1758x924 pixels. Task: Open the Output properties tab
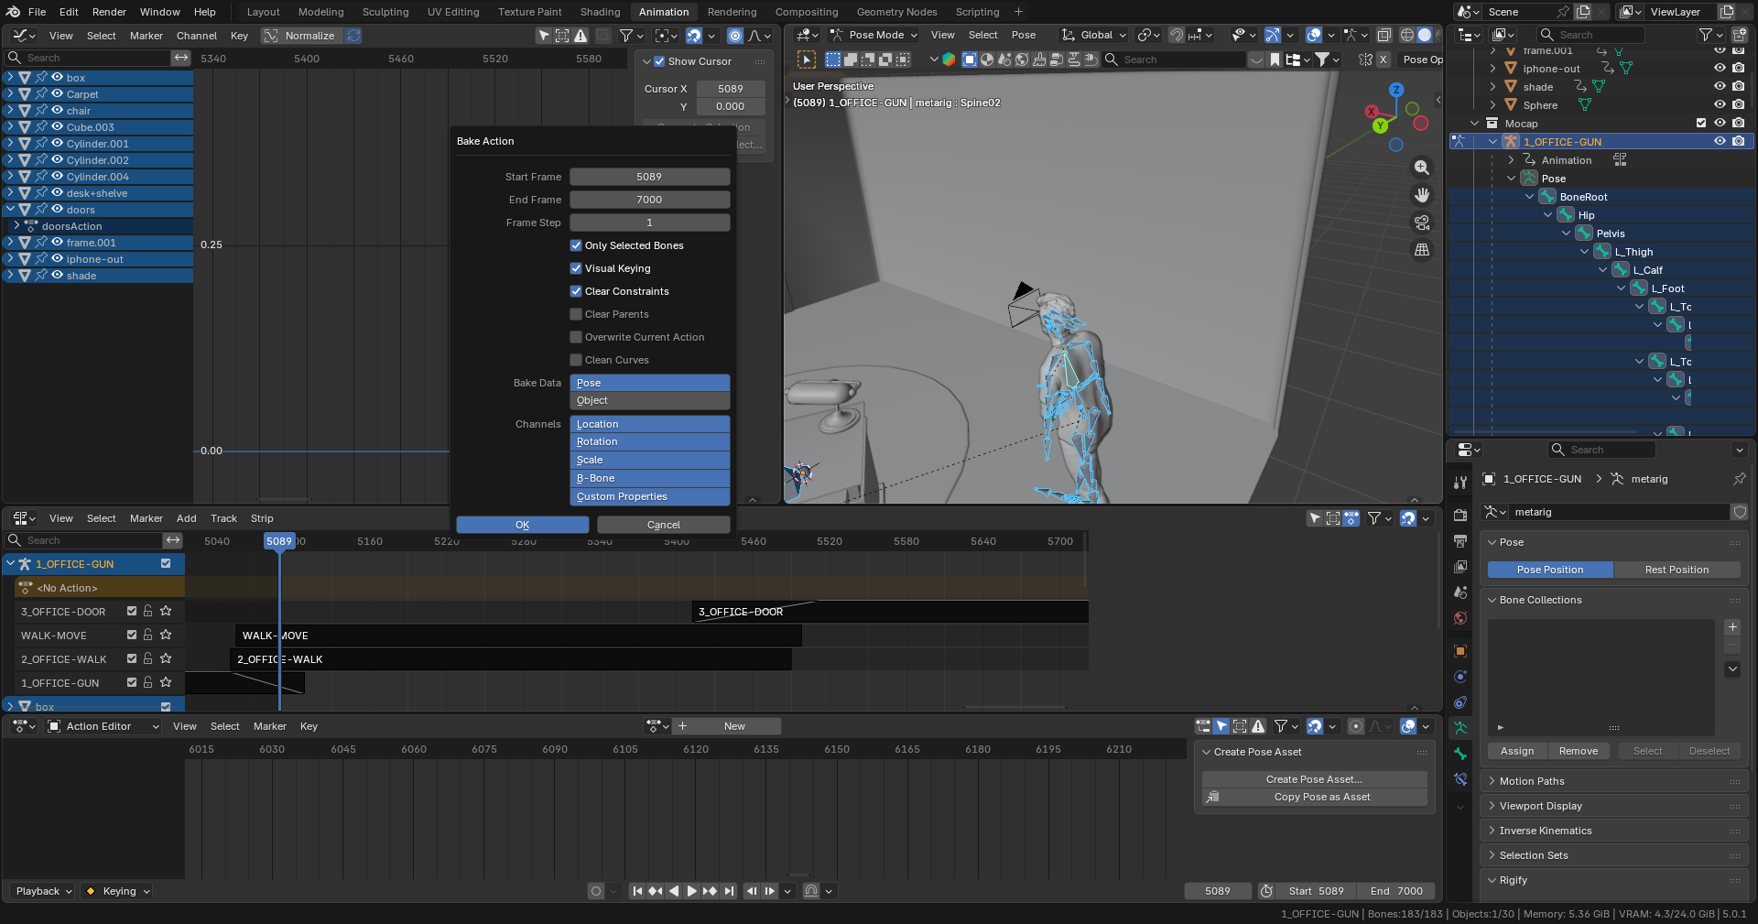[1460, 541]
